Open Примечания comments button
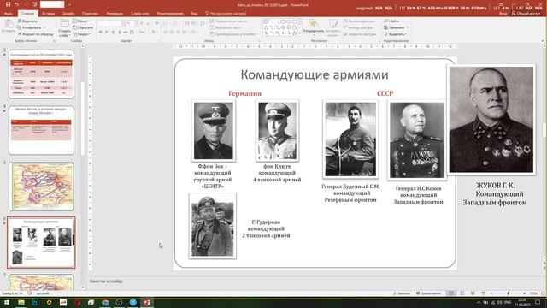This screenshot has height=308, width=547. pyautogui.click(x=428, y=293)
